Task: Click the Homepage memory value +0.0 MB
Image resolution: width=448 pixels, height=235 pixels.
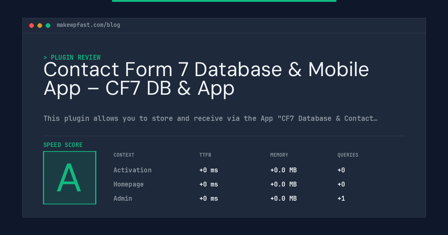Action: coord(283,184)
